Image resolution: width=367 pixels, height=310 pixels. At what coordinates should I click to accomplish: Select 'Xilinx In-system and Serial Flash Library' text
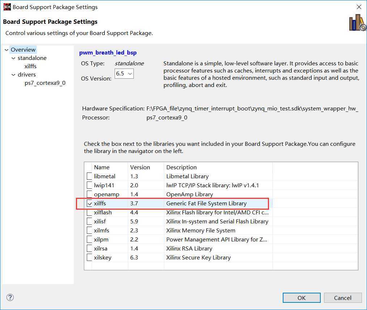coord(217,221)
